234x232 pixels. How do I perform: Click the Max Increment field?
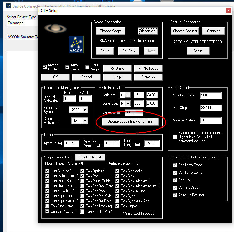point(211,95)
